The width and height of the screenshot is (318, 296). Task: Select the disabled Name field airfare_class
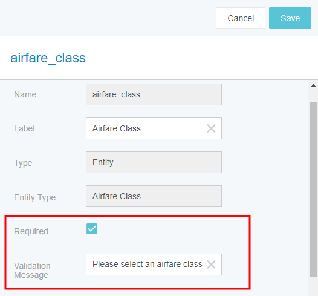pyautogui.click(x=154, y=94)
